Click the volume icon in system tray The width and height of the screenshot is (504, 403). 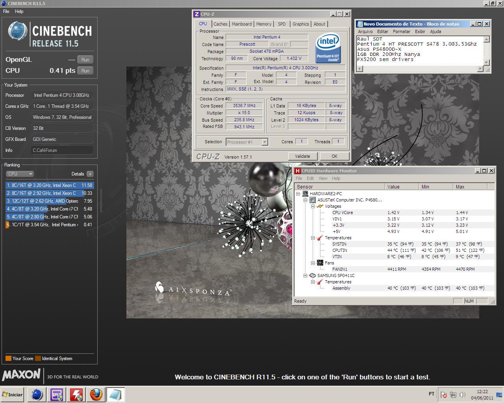463,395
